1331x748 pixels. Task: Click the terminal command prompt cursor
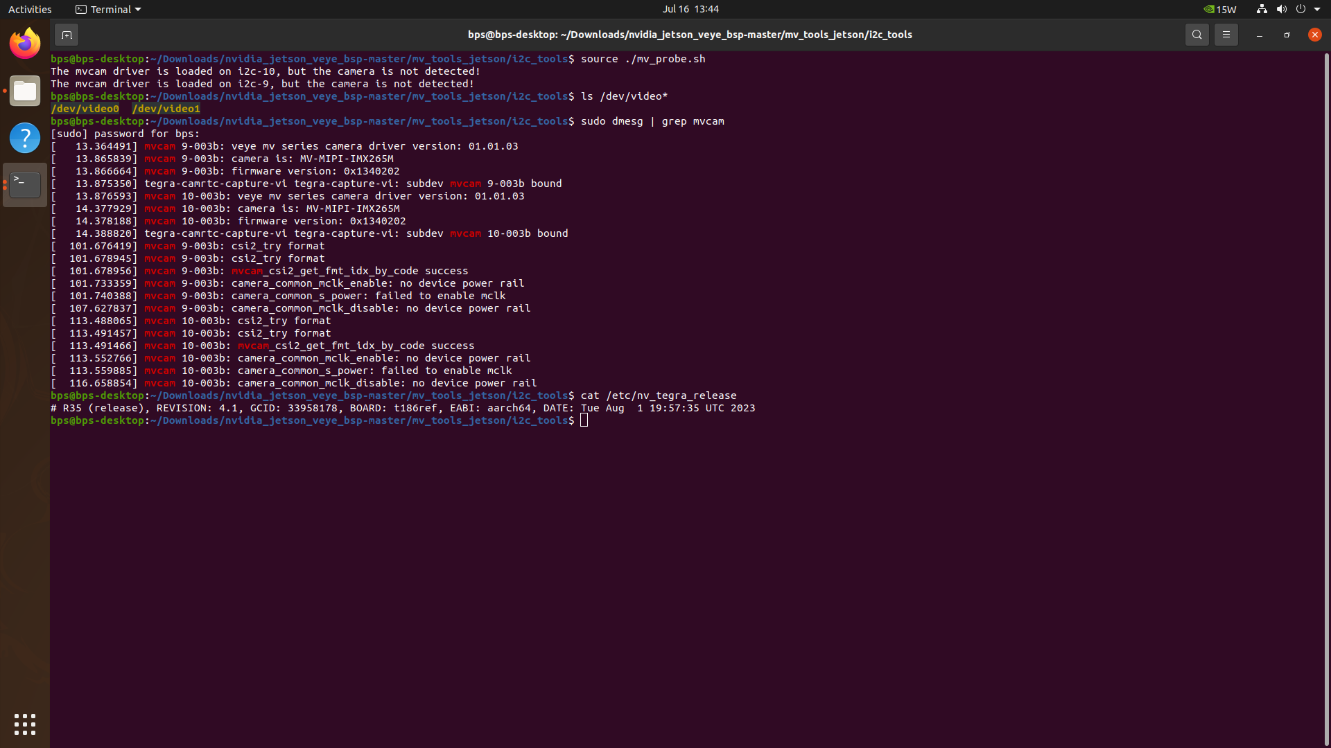[x=584, y=420]
